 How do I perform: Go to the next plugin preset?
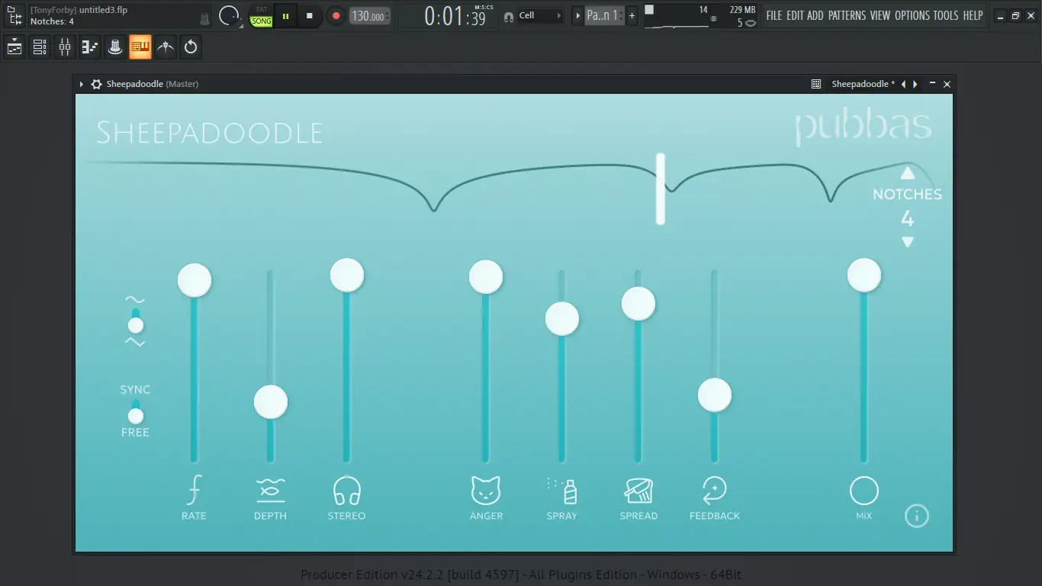click(x=915, y=84)
